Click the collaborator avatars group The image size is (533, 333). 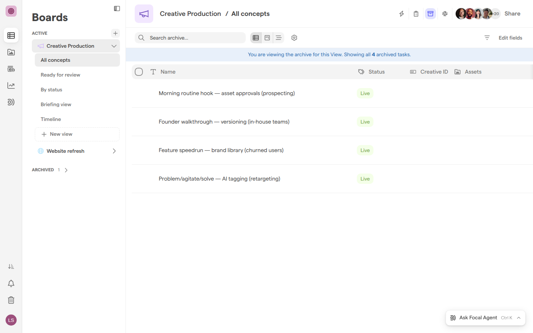click(x=478, y=14)
